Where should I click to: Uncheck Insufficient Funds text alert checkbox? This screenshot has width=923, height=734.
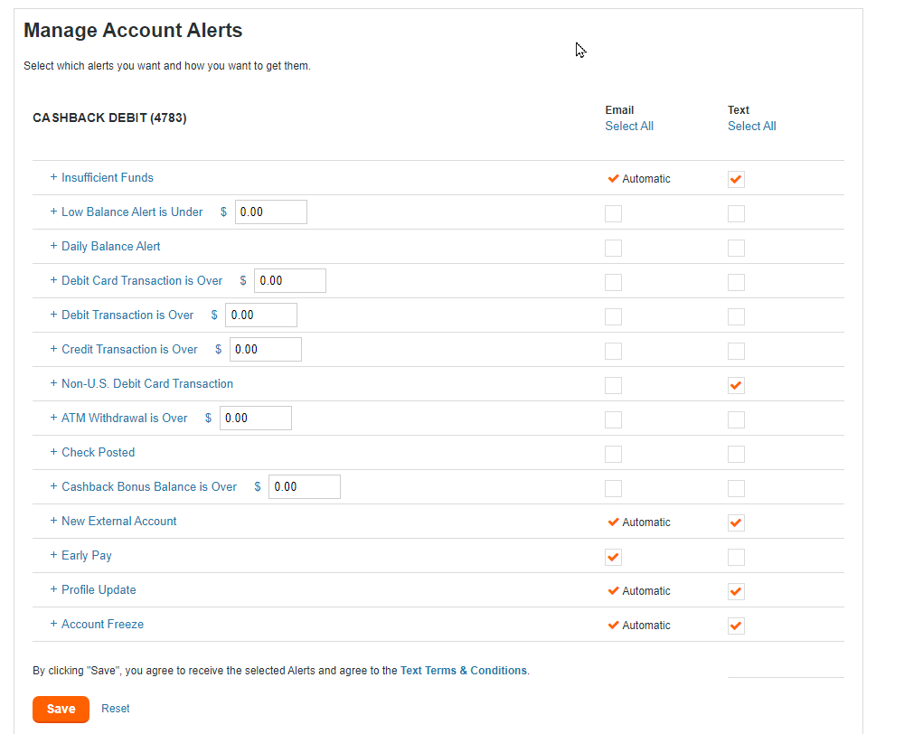pyautogui.click(x=736, y=179)
